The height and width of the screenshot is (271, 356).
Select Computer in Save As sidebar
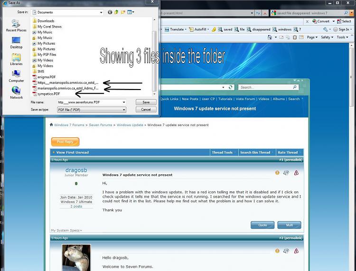[16, 76]
